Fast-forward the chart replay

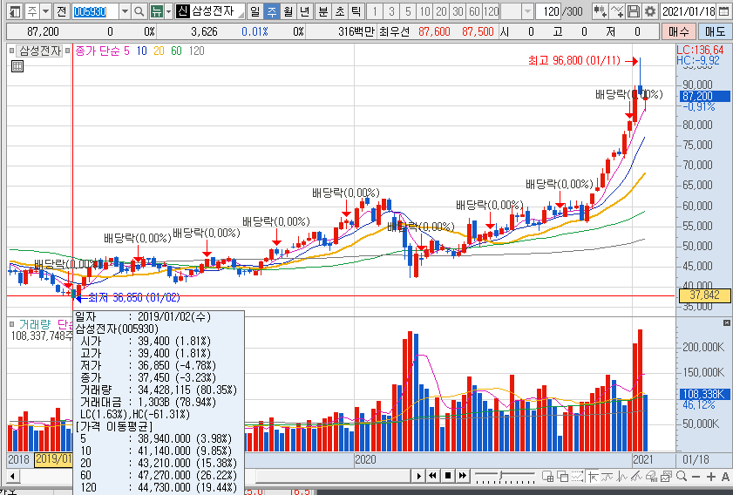(x=462, y=477)
